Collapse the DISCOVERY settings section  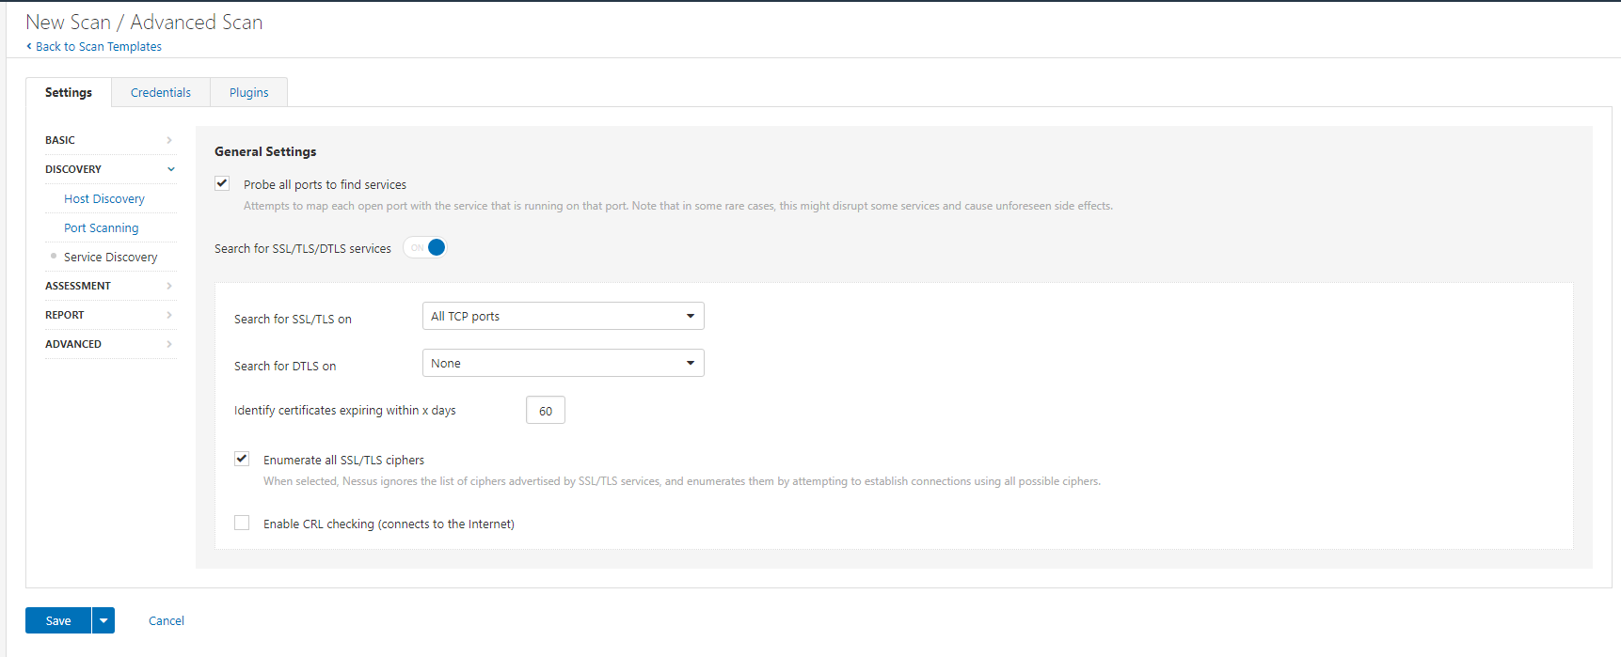(x=110, y=169)
